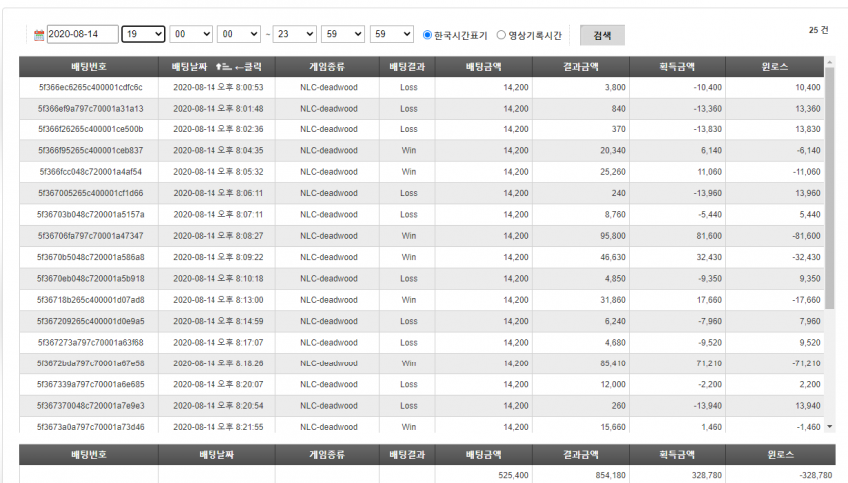Click timestamp 2020-08-14 오후 8:20:54
The width and height of the screenshot is (848, 483).
217,406
